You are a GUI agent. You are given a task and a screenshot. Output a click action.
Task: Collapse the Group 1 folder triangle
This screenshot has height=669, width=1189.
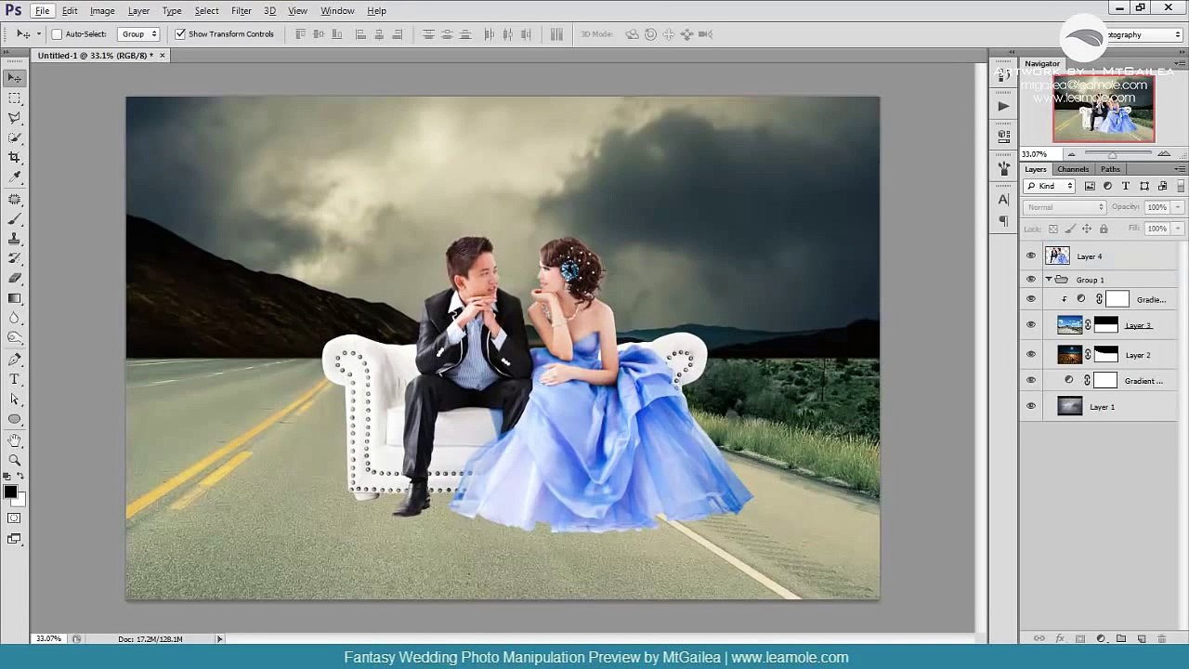(x=1049, y=280)
